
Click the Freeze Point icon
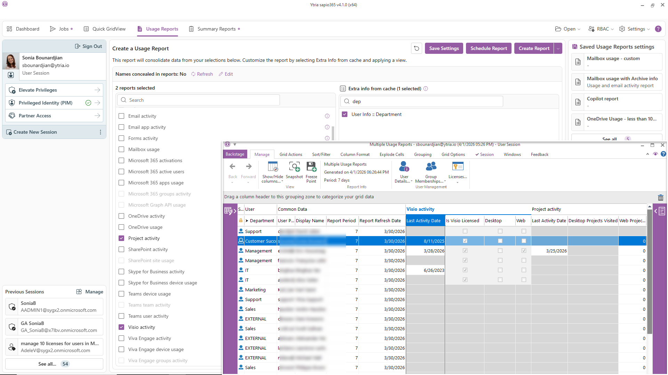click(x=311, y=167)
